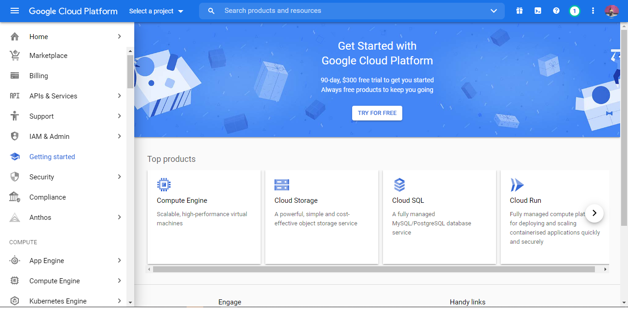Activate Cloud Shell terminal icon

coord(538,11)
